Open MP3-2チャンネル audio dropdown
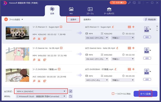The height and width of the screenshot is (102, 161). 97,80
